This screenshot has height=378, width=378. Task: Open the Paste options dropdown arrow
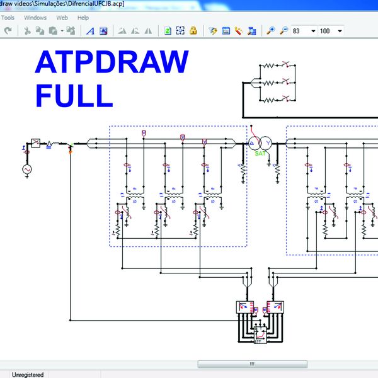click(x=62, y=31)
